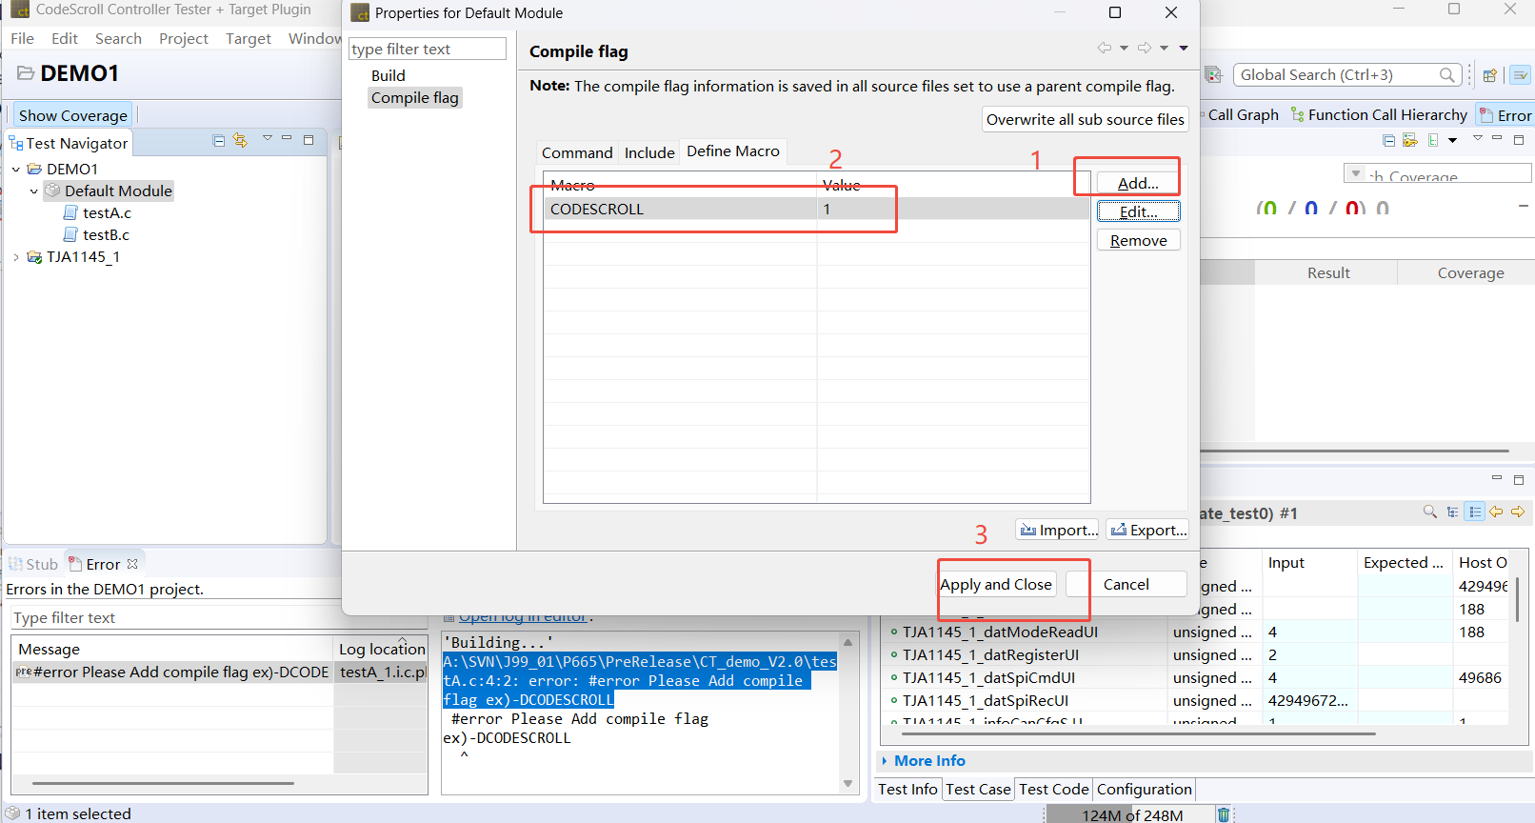The width and height of the screenshot is (1535, 823).
Task: Select Compile flag in the properties tree
Action: coord(415,97)
